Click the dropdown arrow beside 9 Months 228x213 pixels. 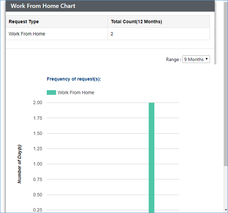coord(207,59)
